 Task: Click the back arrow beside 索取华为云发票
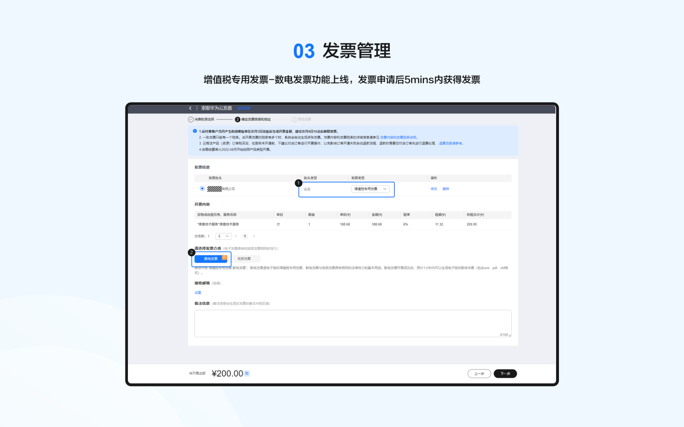pos(190,108)
